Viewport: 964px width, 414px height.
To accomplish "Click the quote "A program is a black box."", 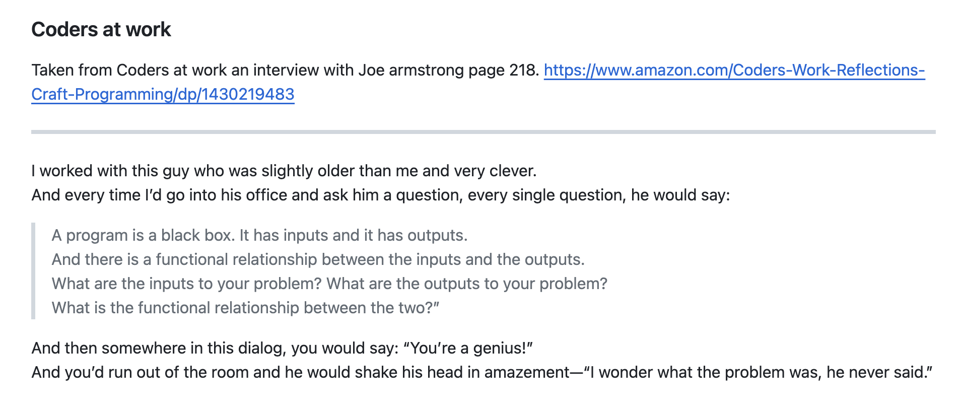I will click(x=143, y=235).
